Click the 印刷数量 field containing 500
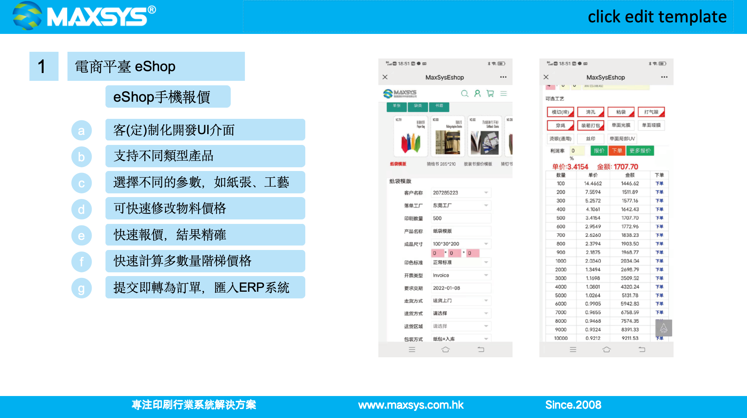Image resolution: width=747 pixels, height=418 pixels. pyautogui.click(x=461, y=218)
